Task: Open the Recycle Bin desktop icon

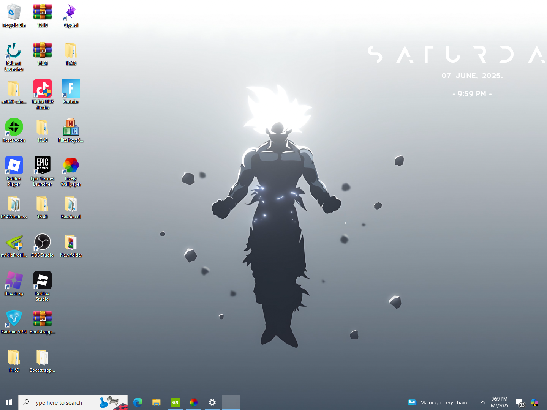Action: 14,16
